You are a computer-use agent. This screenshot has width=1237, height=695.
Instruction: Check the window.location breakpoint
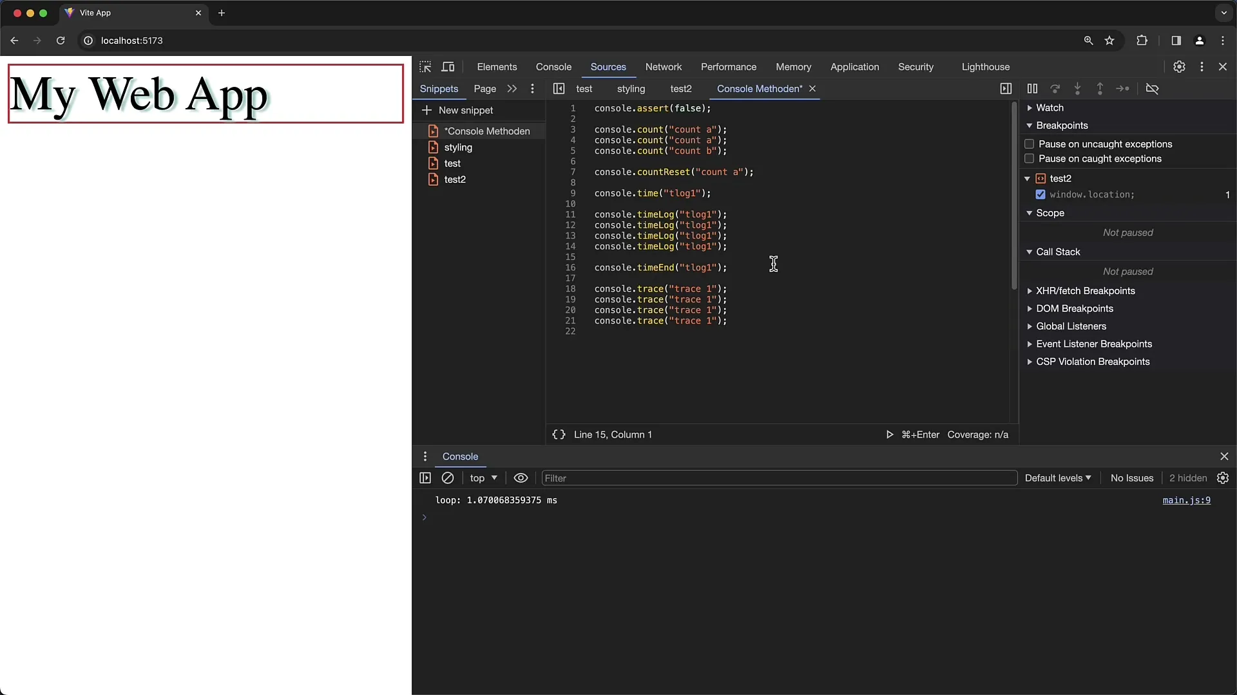[x=1040, y=194]
